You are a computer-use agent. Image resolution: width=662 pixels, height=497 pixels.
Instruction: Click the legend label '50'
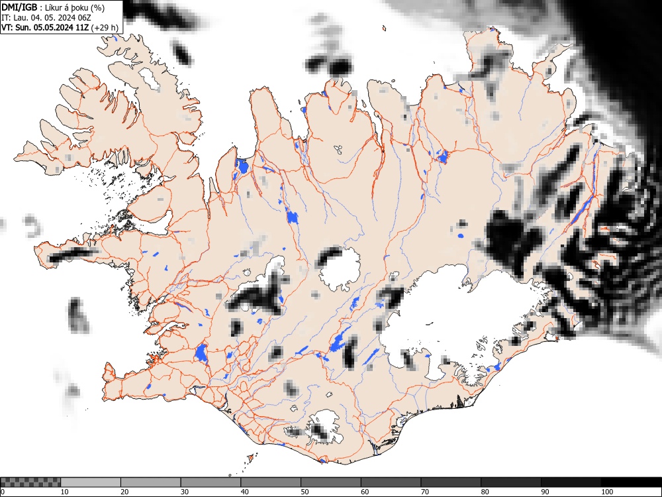tap(305, 492)
